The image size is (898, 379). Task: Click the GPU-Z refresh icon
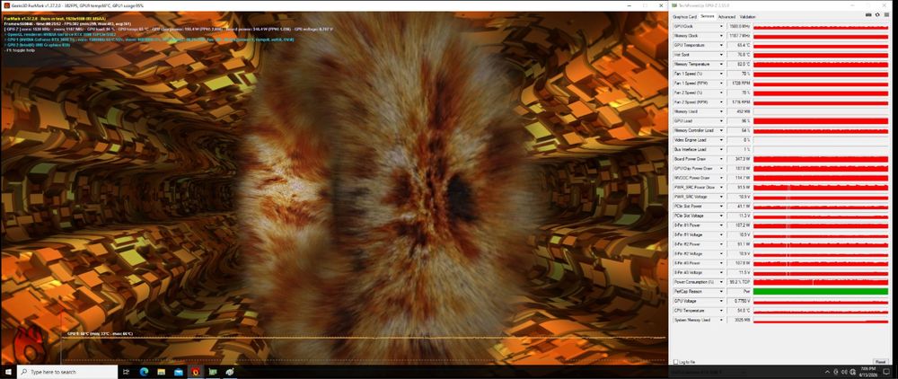pos(877,14)
